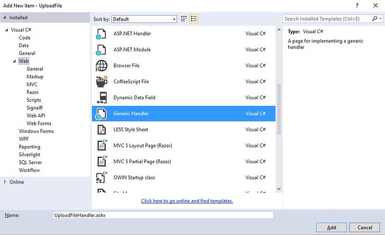Choose the MVC 5 Layout Page (Razor) template
This screenshot has width=385, height=235.
[x=183, y=146]
